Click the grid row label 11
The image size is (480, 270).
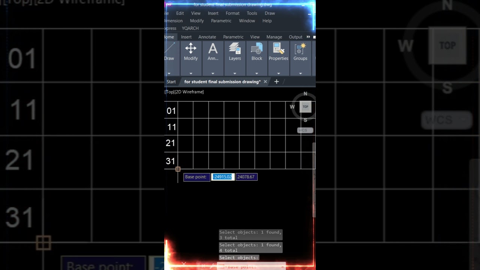[x=171, y=127]
